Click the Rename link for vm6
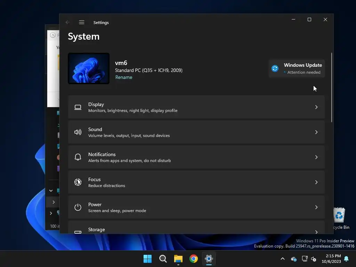This screenshot has height=267, width=356. point(124,77)
